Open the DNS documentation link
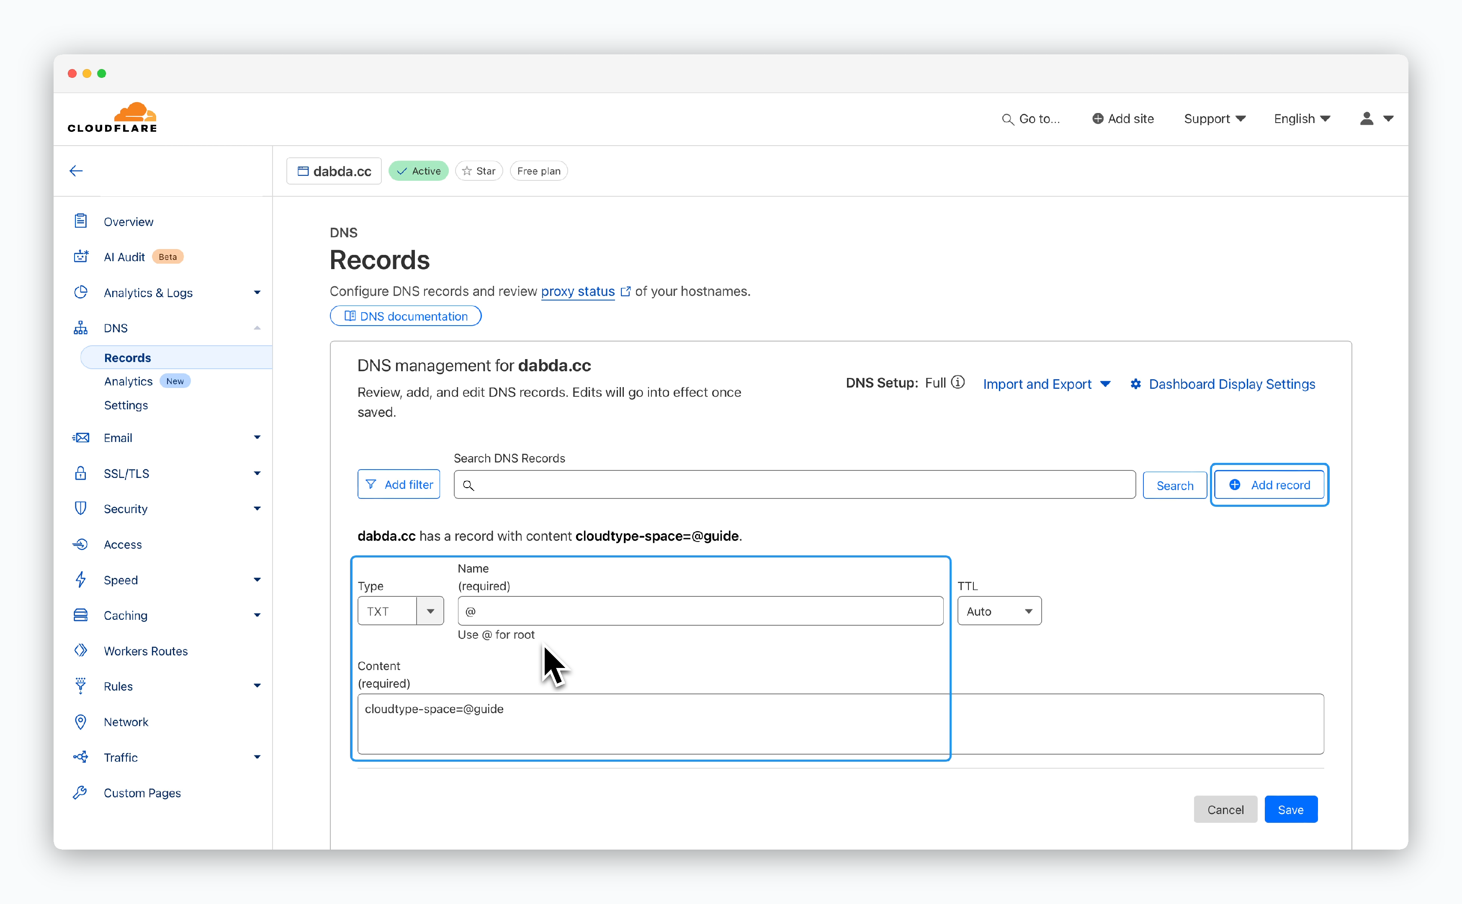Viewport: 1462px width, 904px height. click(405, 316)
